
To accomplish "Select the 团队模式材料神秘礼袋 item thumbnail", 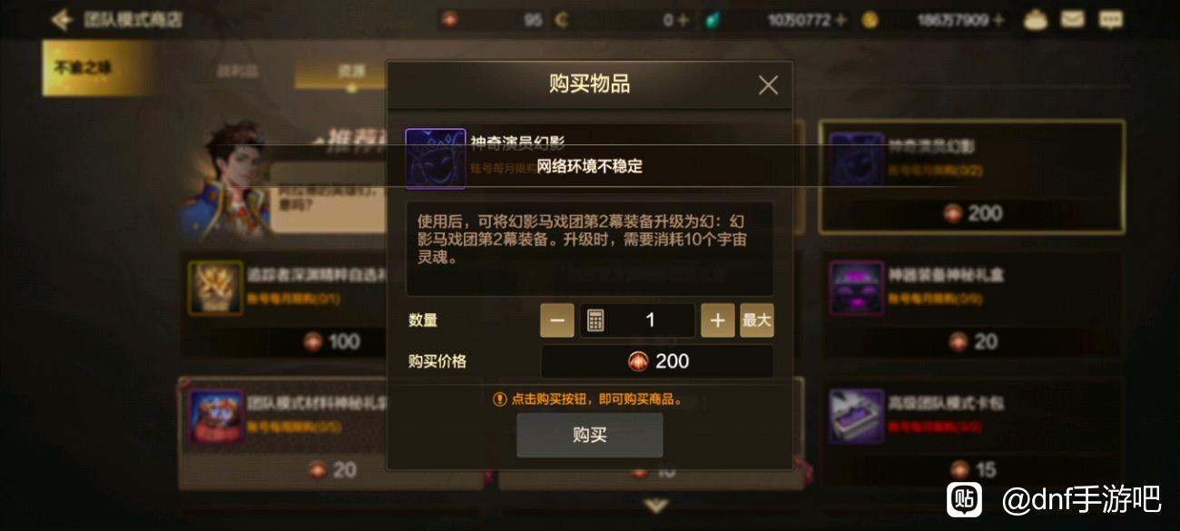I will pyautogui.click(x=215, y=417).
